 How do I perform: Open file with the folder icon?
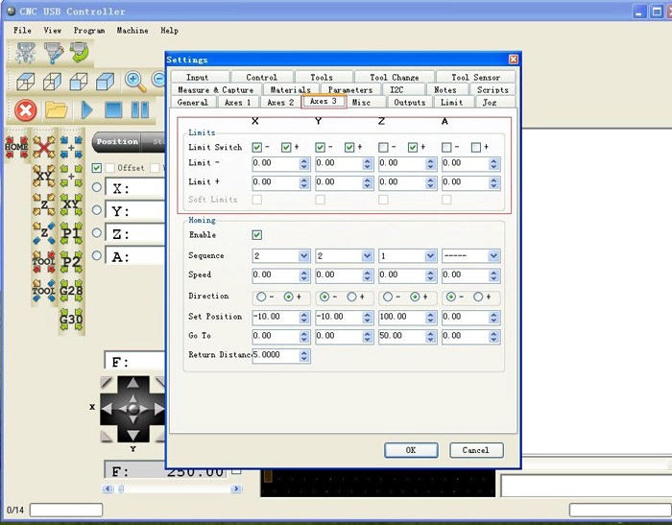coord(56,110)
